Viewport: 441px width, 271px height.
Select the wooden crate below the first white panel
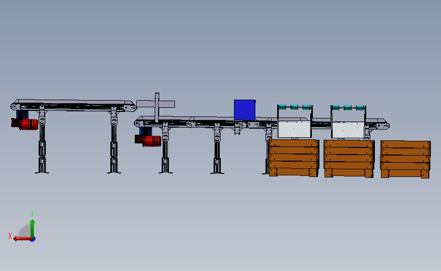293,158
